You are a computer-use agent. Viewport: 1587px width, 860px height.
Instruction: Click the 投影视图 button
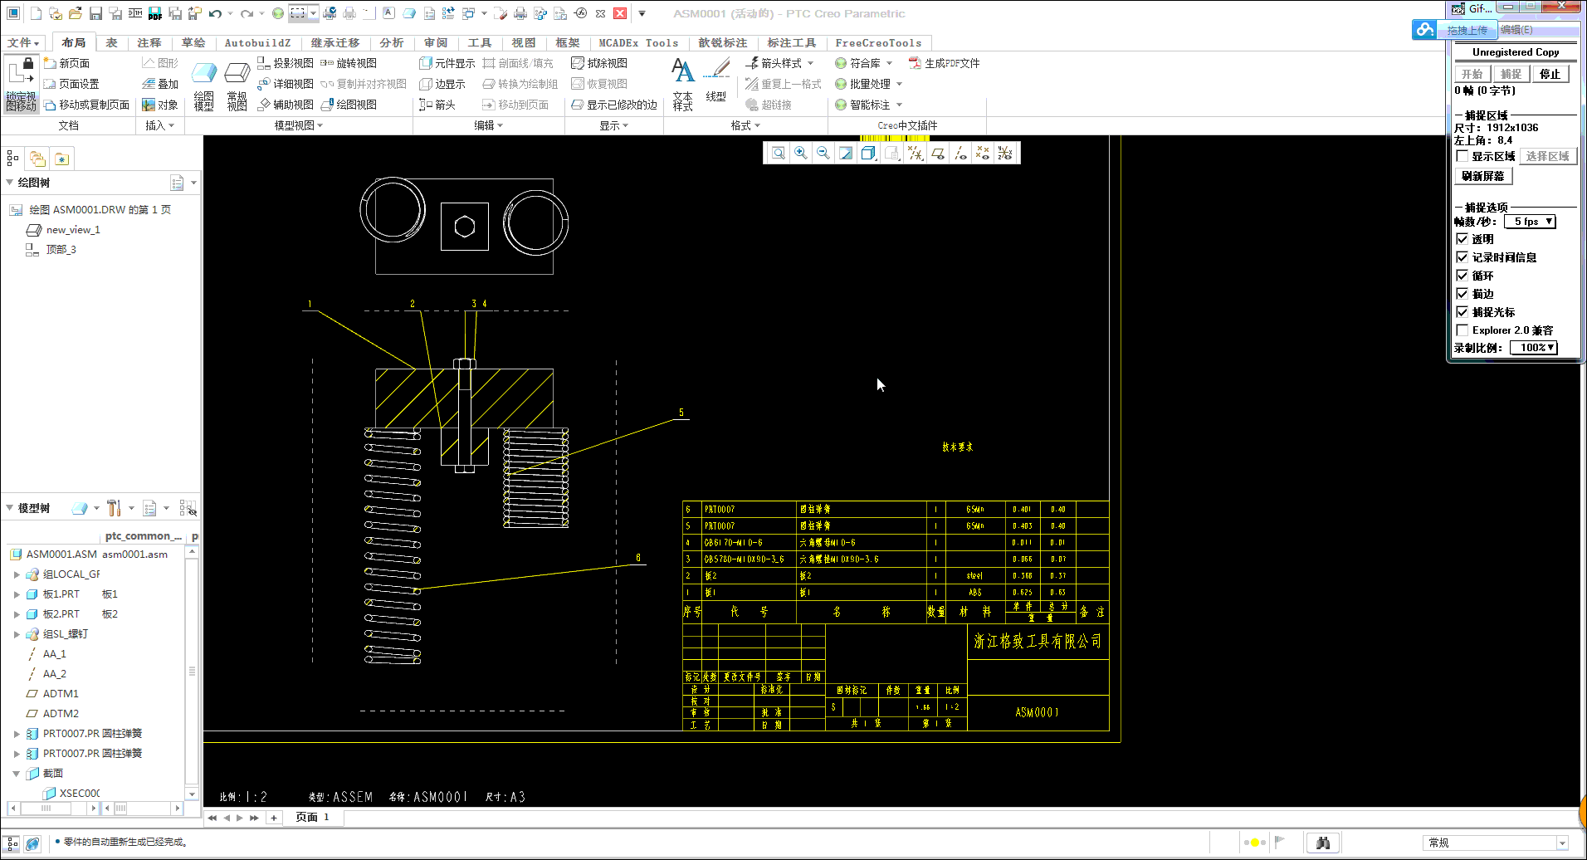point(286,63)
